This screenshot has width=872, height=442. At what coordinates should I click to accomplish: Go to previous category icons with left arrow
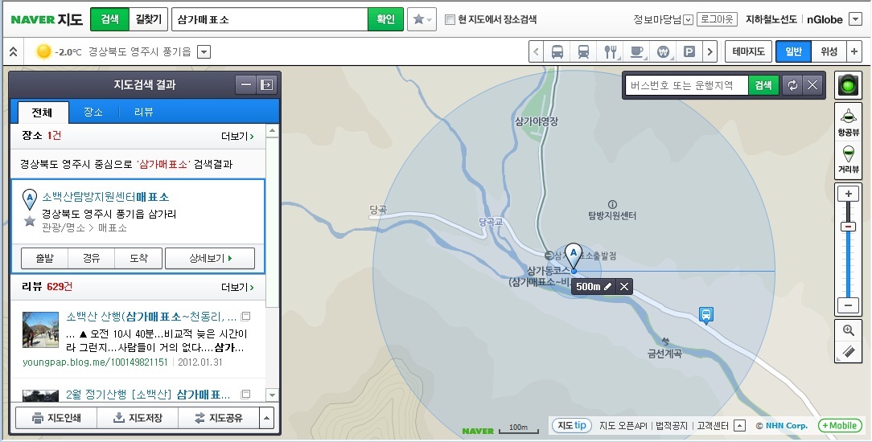point(536,51)
